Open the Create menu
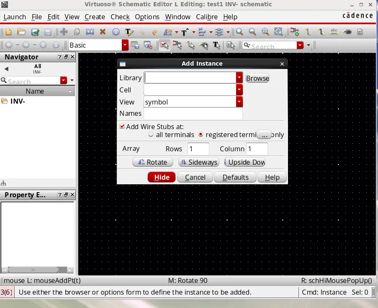Viewport: 378px width, 308px height. (x=95, y=17)
